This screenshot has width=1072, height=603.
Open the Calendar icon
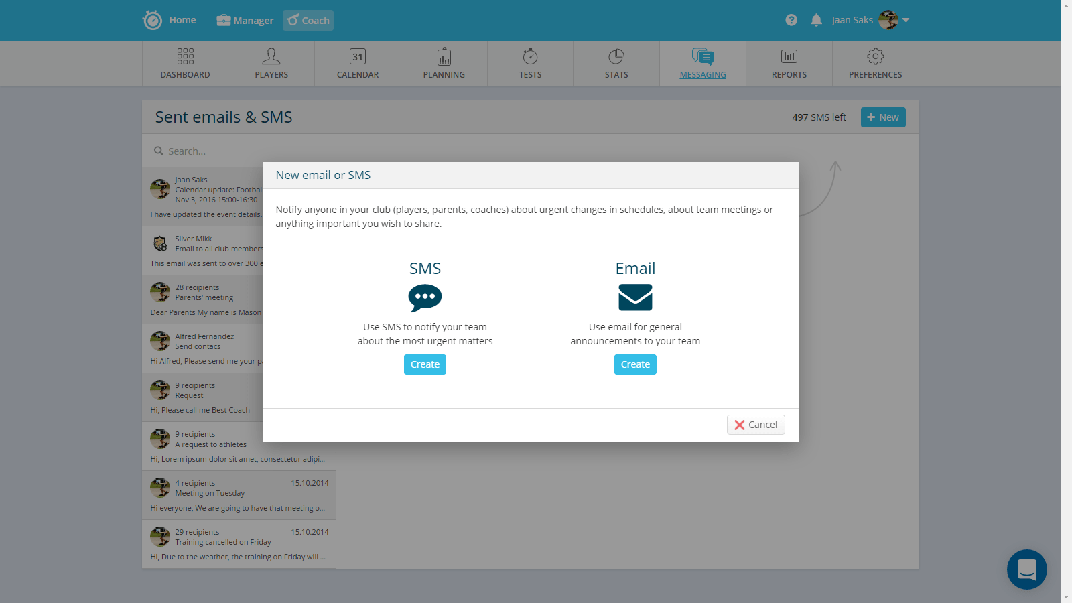pyautogui.click(x=358, y=56)
